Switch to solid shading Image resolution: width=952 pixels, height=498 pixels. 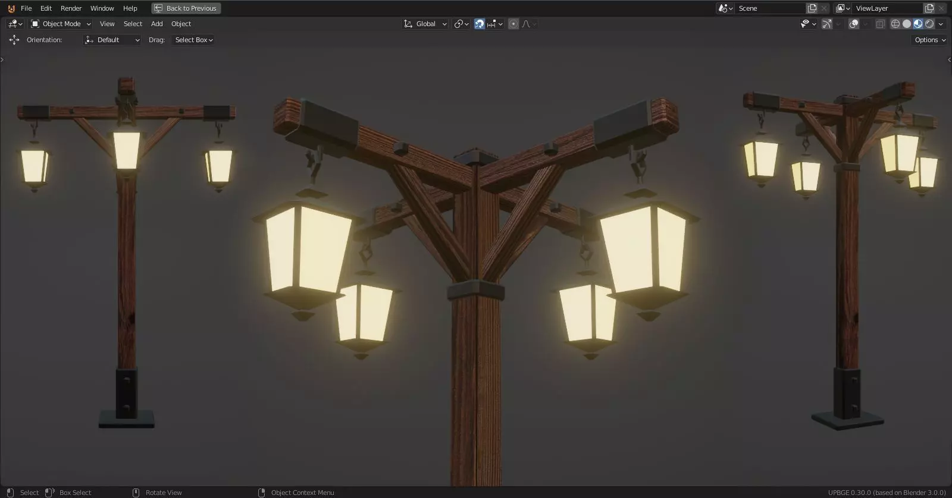(x=907, y=24)
